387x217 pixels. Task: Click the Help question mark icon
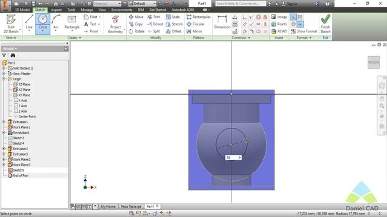pyautogui.click(x=327, y=4)
